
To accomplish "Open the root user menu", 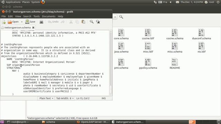I will click(x=210, y=2).
